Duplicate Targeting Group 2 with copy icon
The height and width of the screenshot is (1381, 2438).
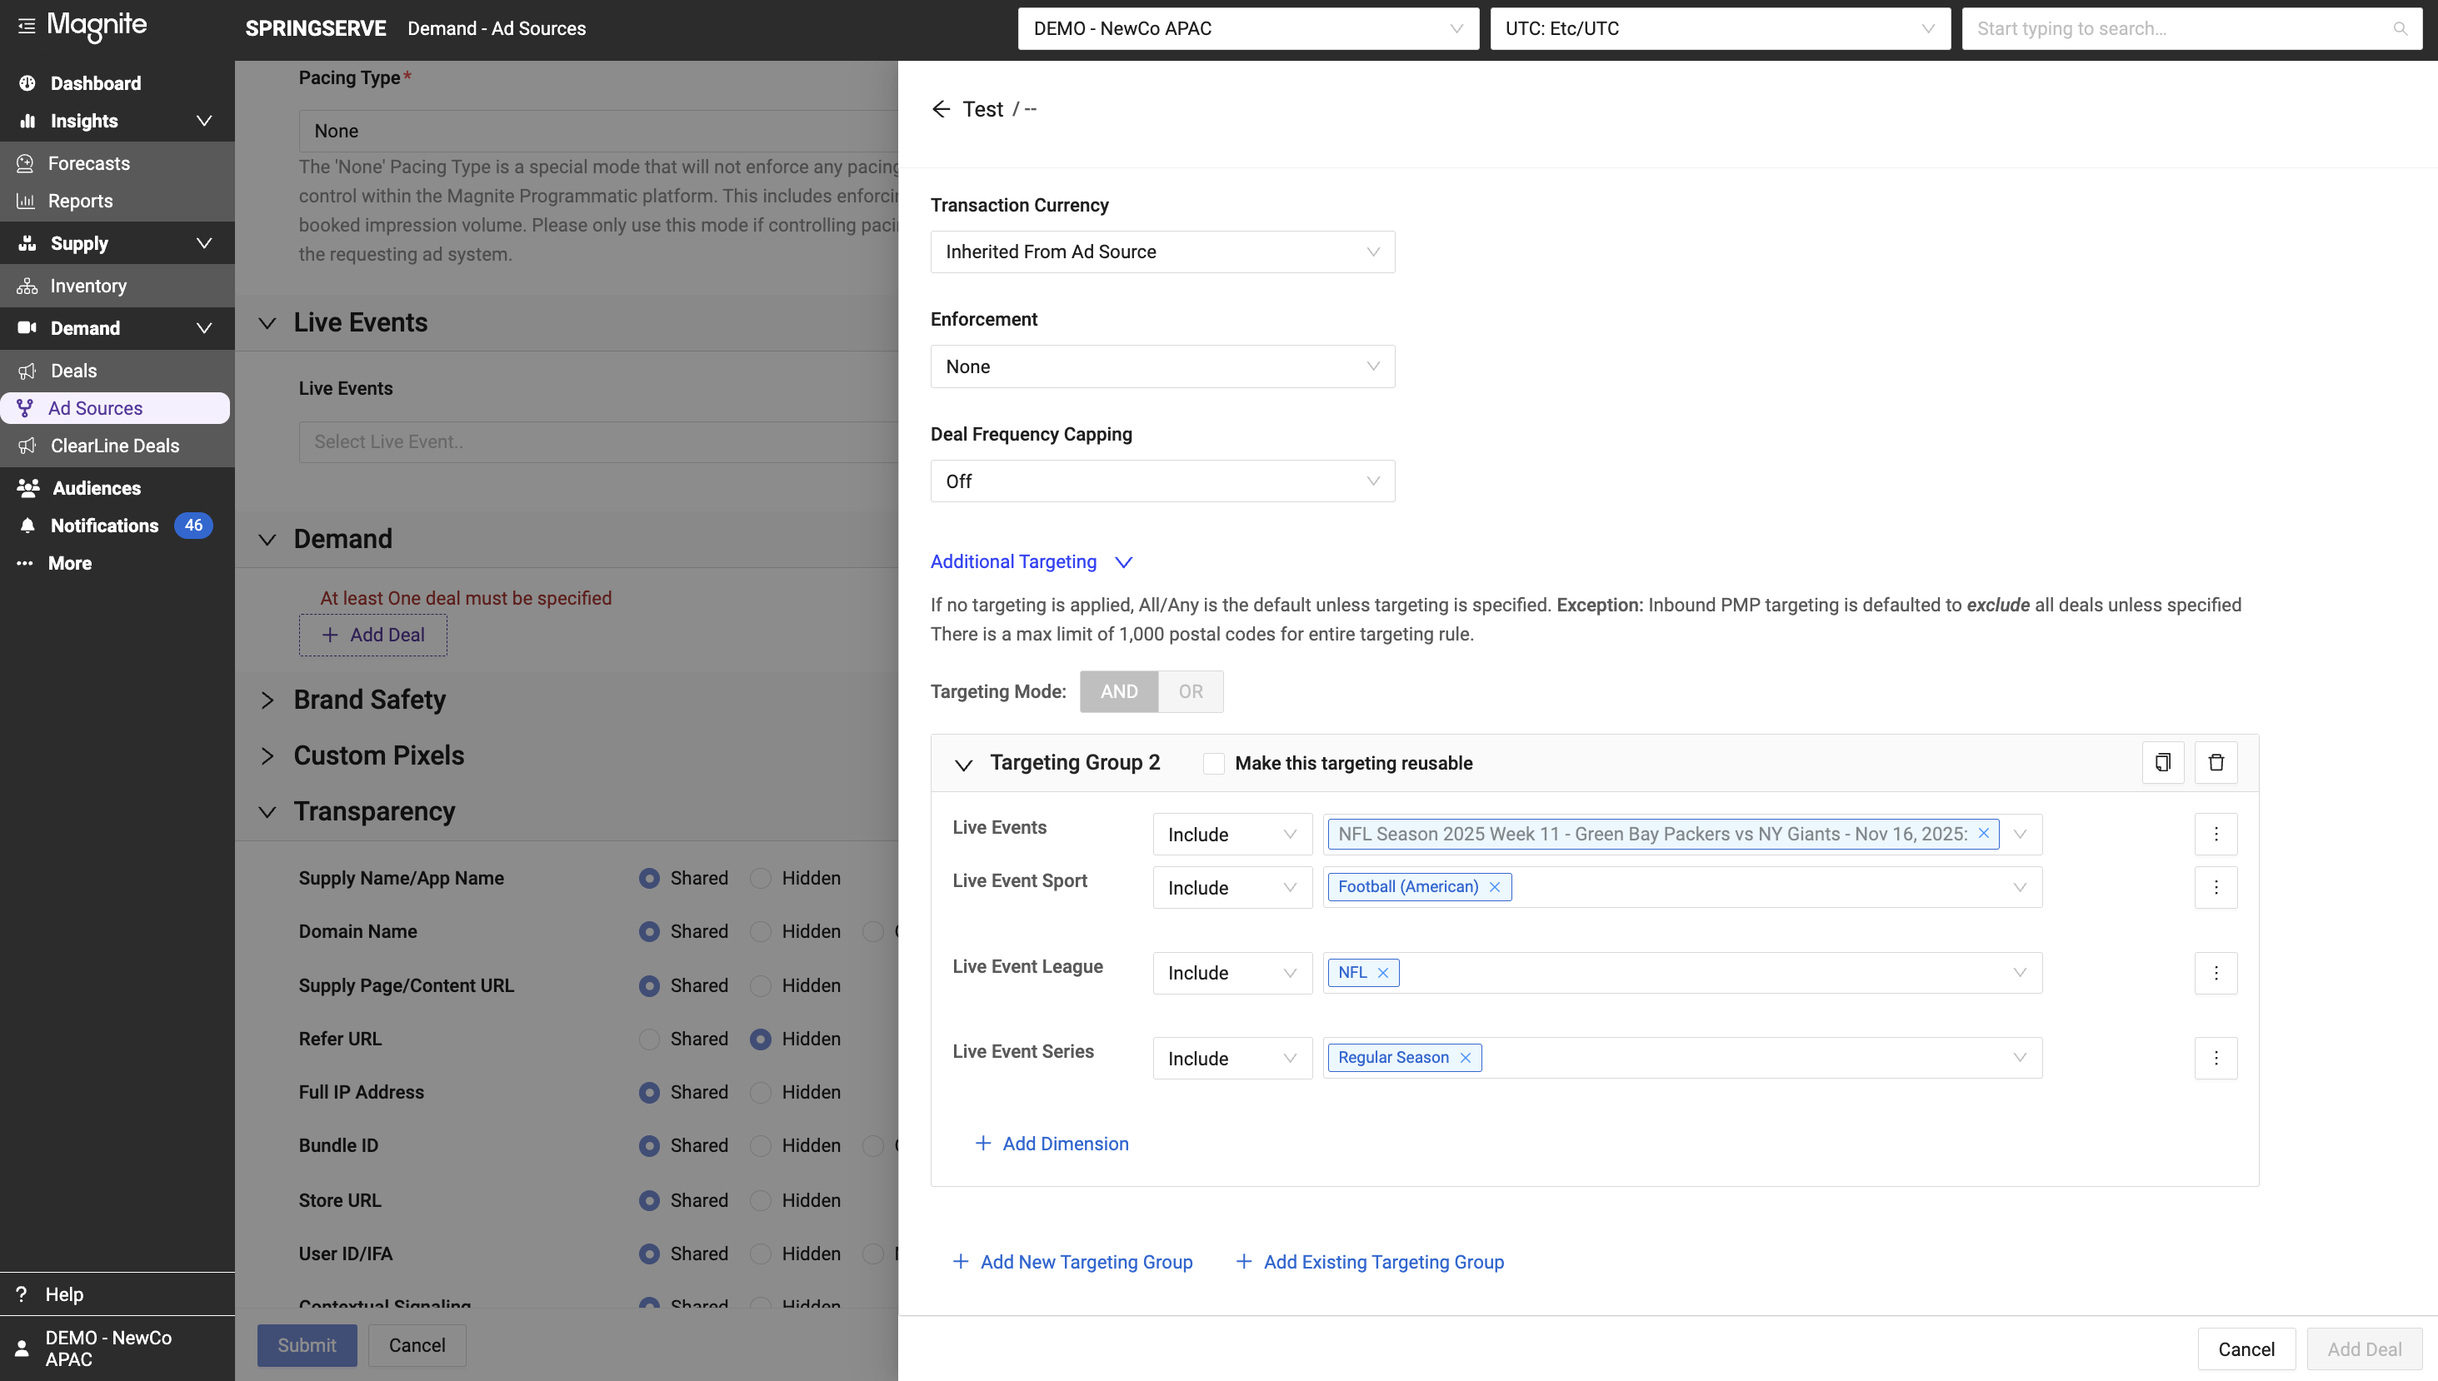tap(2162, 763)
